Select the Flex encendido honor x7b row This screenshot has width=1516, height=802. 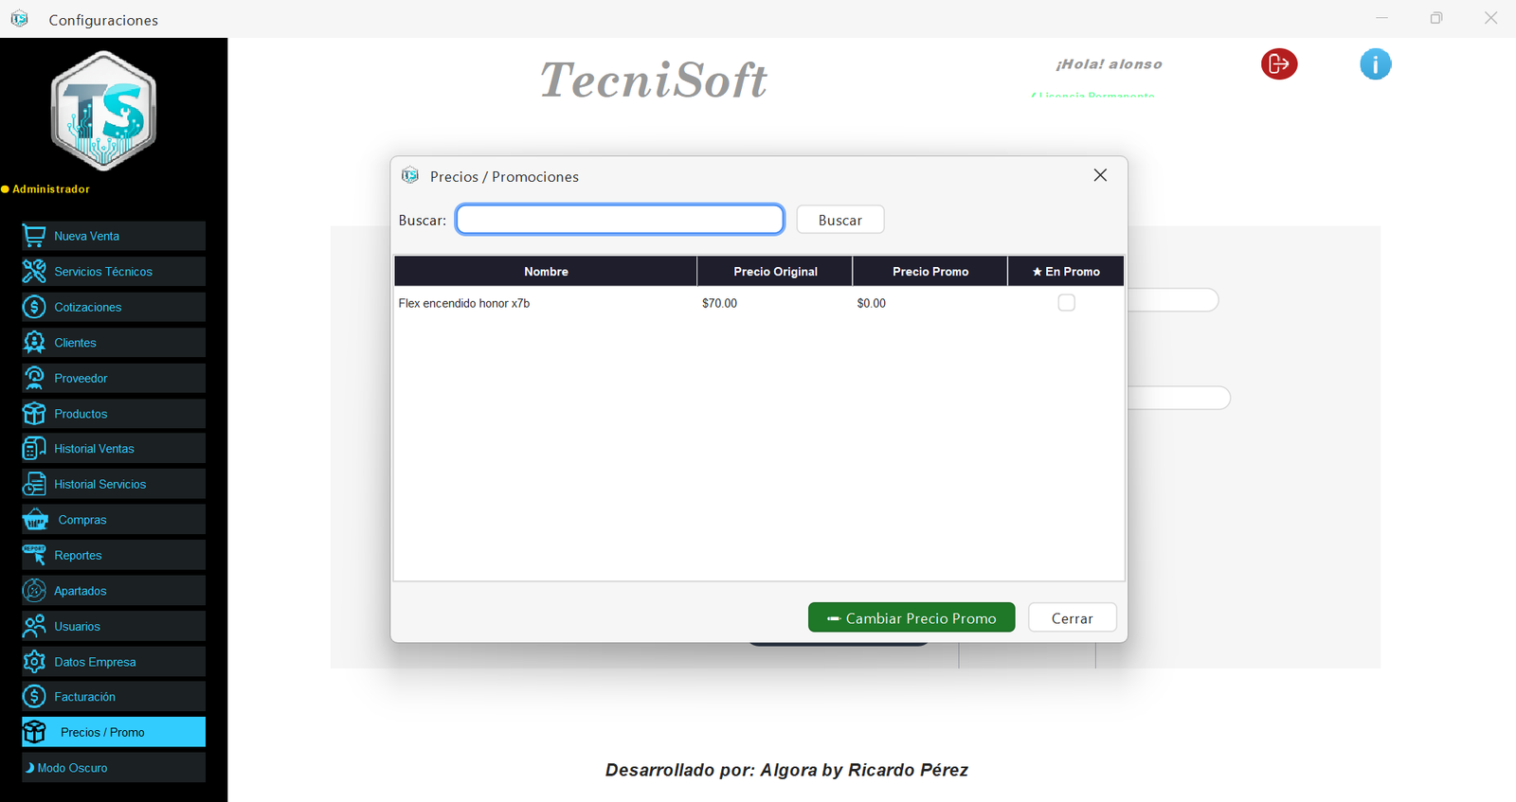click(x=759, y=303)
